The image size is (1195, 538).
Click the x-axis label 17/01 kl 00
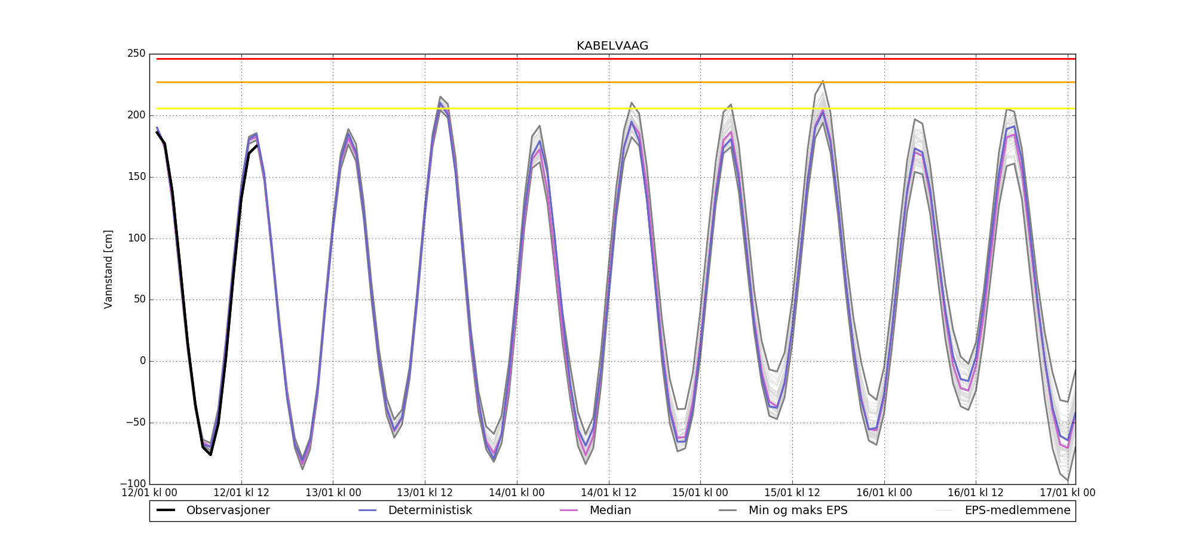1068,493
